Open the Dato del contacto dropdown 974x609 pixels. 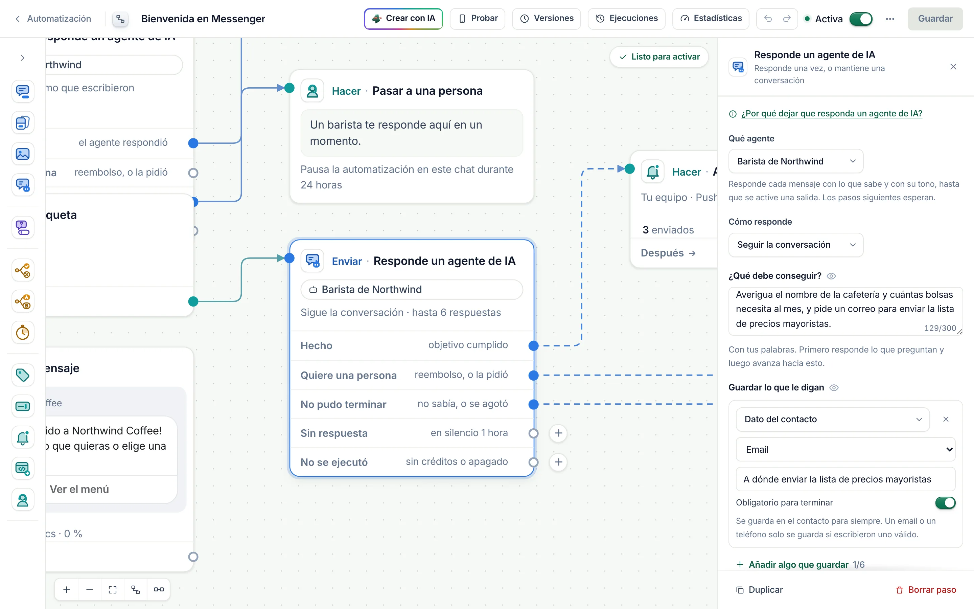coord(832,419)
